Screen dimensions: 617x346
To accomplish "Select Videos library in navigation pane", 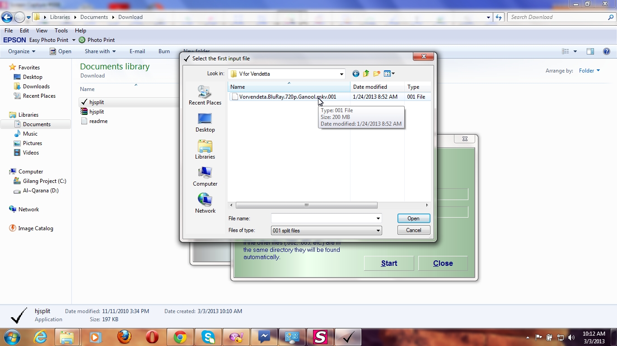I will (31, 153).
